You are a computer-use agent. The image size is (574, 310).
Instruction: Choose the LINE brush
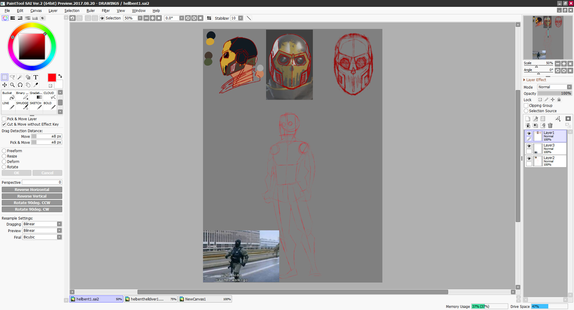point(8,105)
